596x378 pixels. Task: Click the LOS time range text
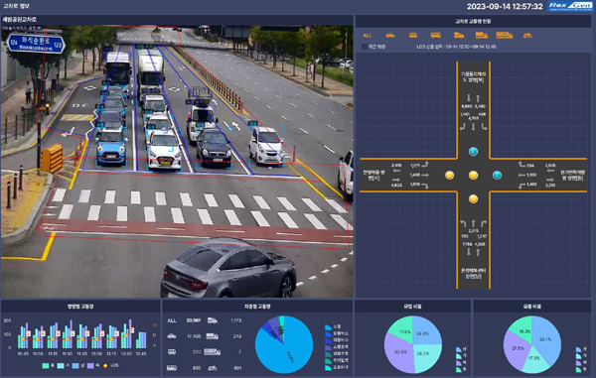[x=457, y=47]
